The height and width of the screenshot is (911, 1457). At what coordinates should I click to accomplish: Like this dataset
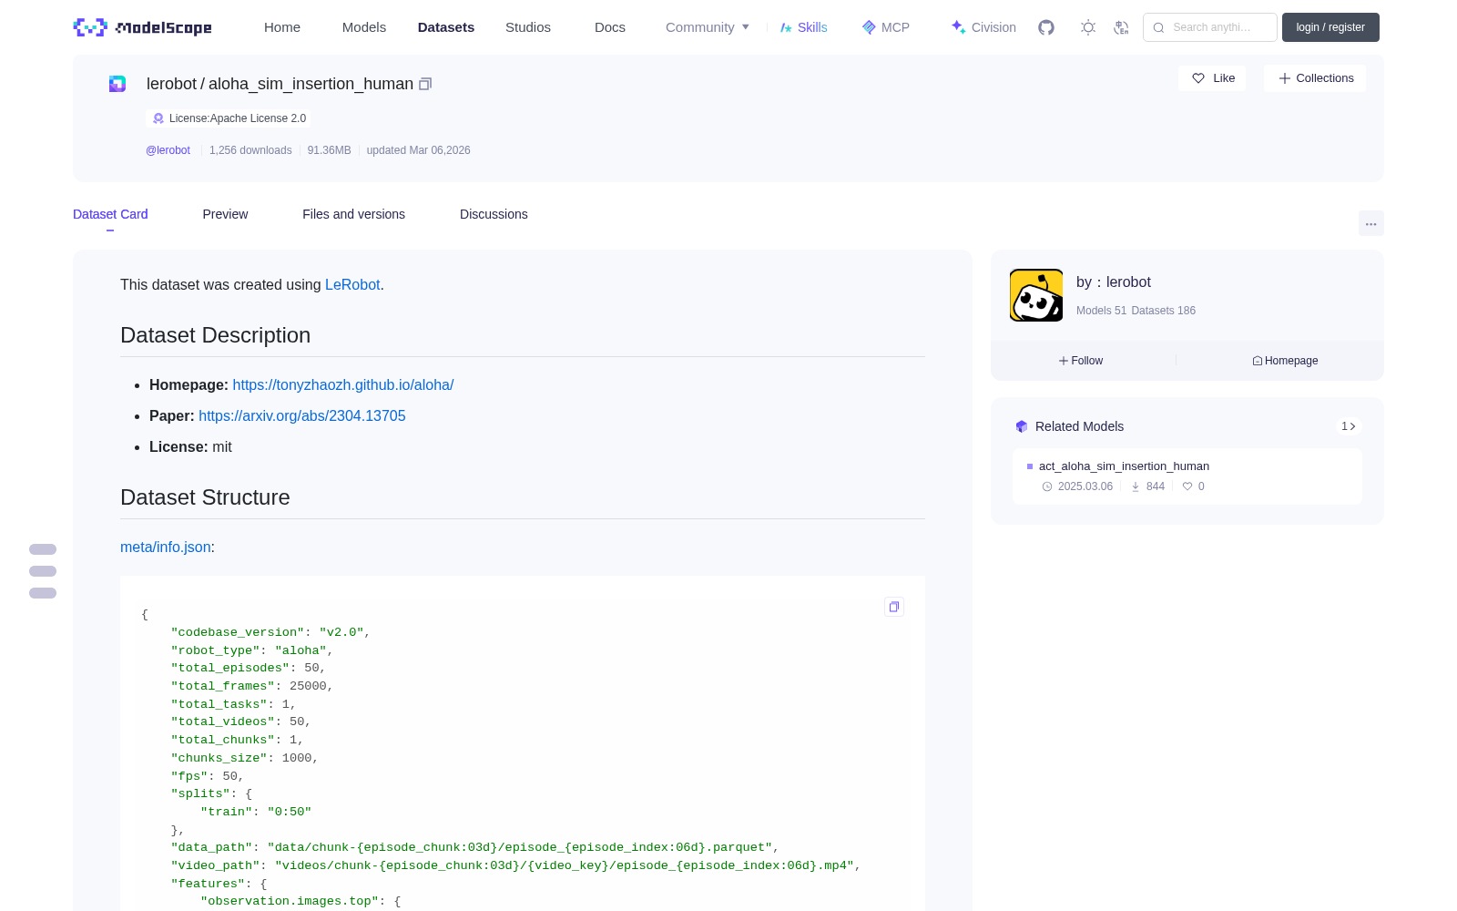click(x=1213, y=78)
